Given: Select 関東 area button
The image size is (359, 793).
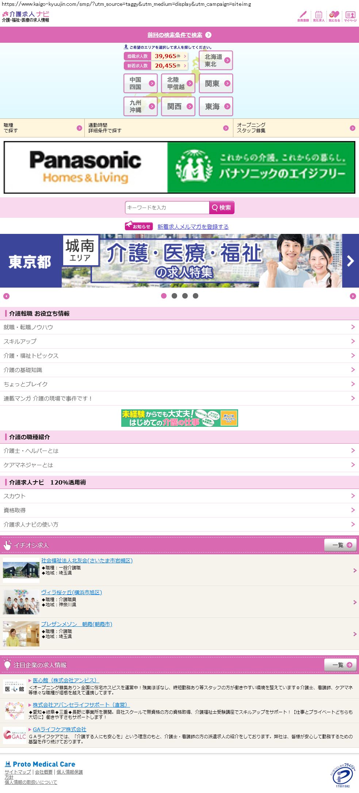Looking at the screenshot, I should click(216, 83).
